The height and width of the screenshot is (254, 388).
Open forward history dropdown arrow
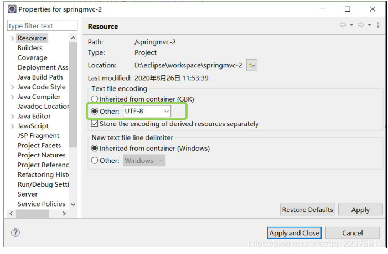tap(369, 25)
